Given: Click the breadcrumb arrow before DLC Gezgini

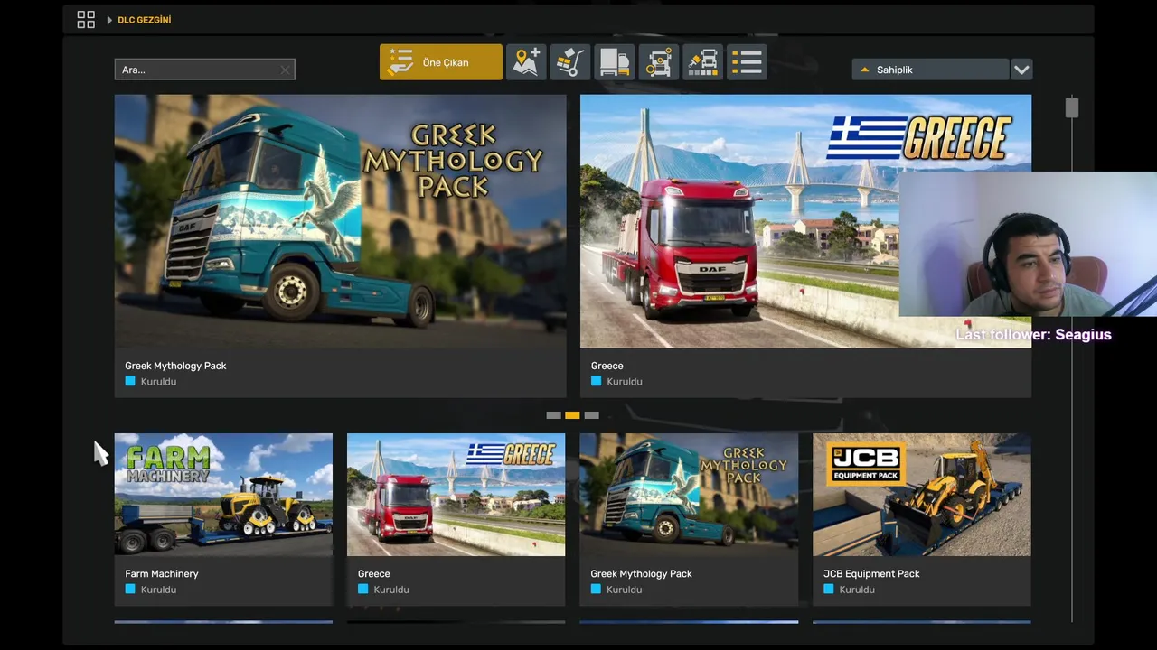Looking at the screenshot, I should [x=109, y=20].
